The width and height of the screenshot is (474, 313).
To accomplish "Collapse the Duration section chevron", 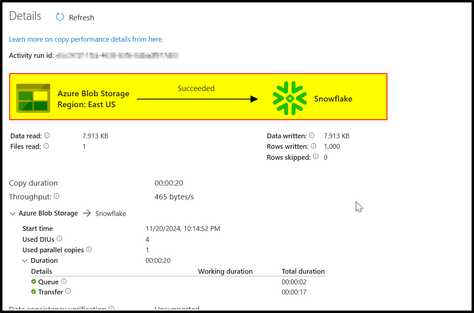I will coord(25,260).
